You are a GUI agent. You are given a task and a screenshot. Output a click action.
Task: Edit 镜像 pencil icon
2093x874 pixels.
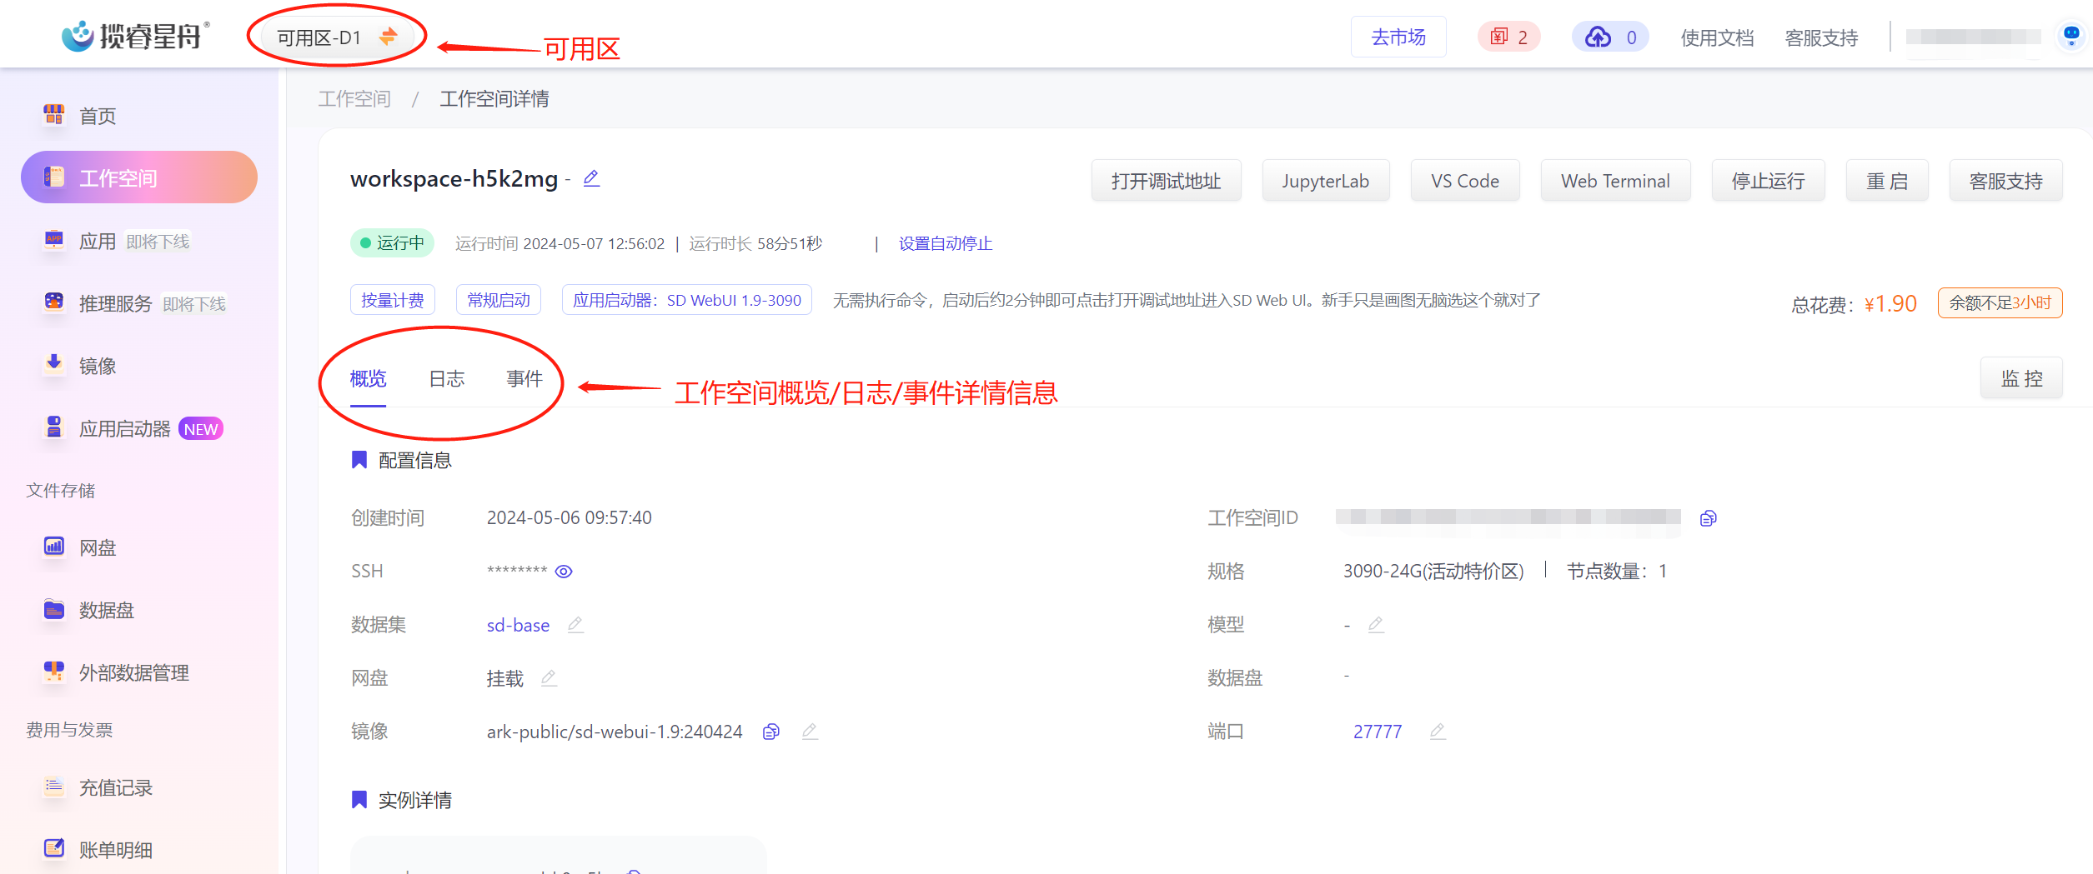point(810,731)
